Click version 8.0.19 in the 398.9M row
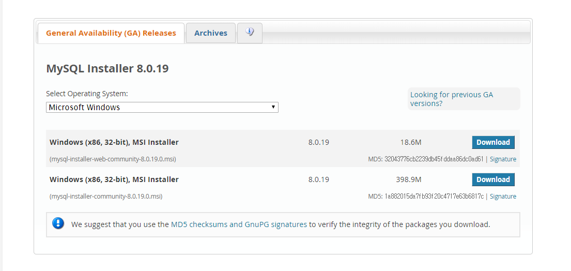This screenshot has width=571, height=271. [319, 179]
